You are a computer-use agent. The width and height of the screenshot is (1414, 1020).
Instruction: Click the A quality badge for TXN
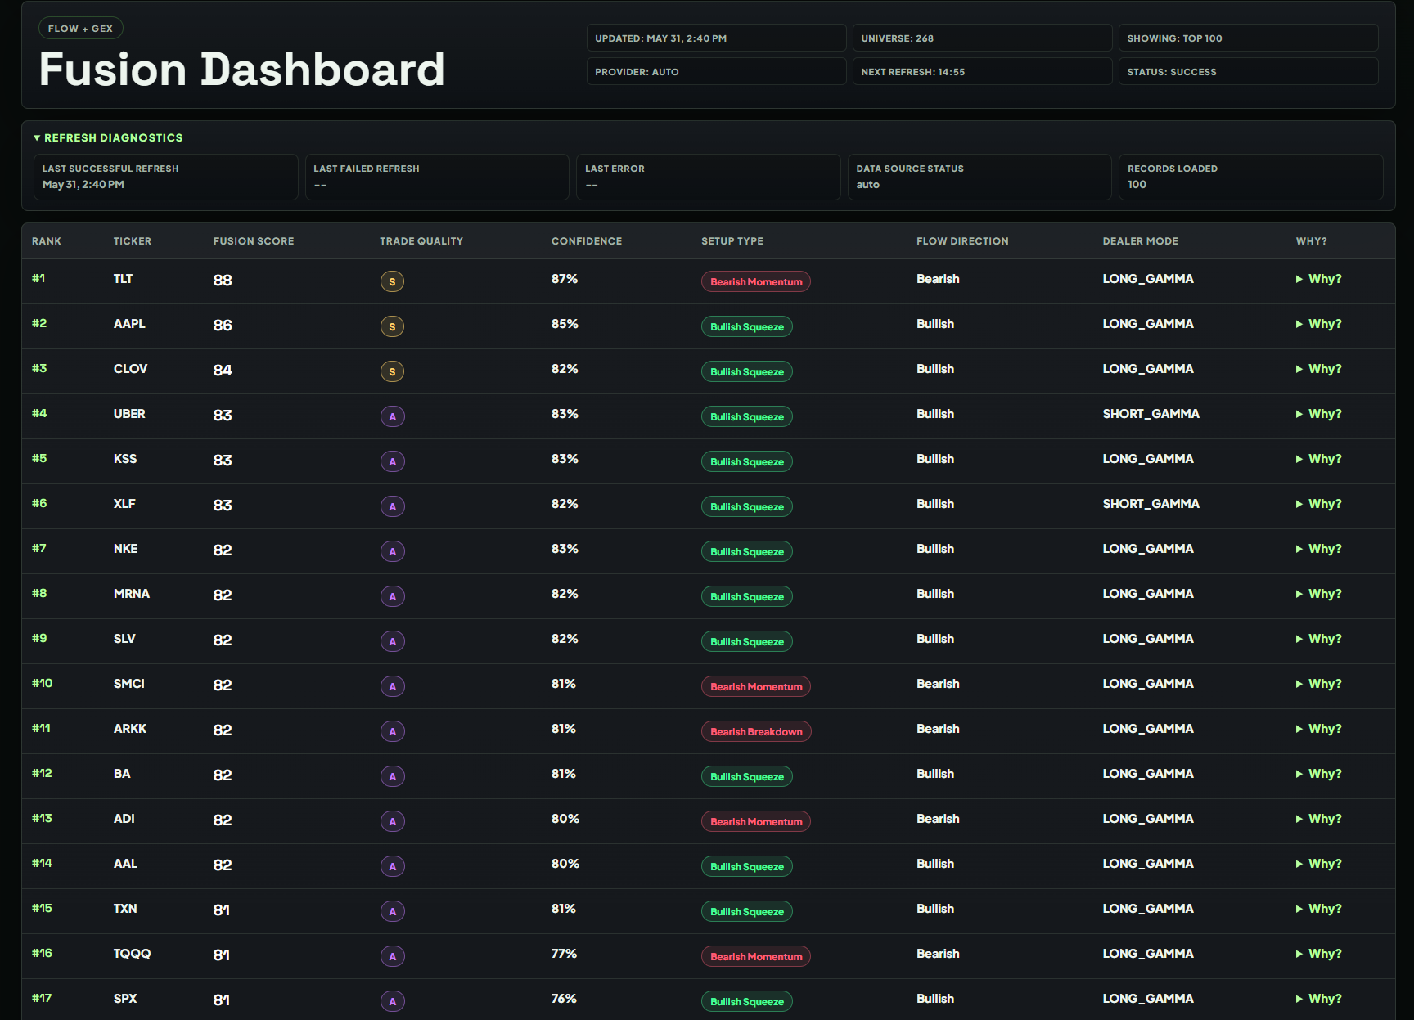(392, 911)
